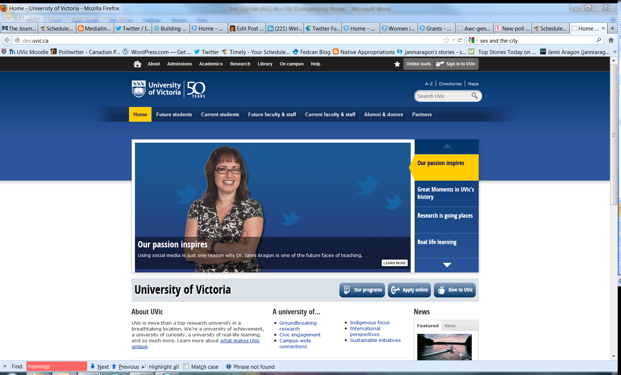Click the star favorites icon beside Online tools

397,64
